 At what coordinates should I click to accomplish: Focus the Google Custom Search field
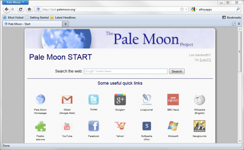[x=125, y=71]
